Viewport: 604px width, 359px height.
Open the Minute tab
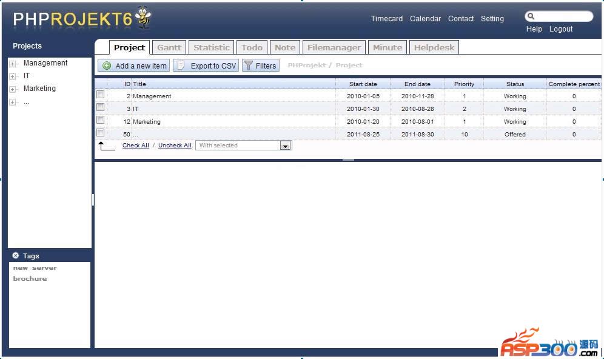point(388,47)
